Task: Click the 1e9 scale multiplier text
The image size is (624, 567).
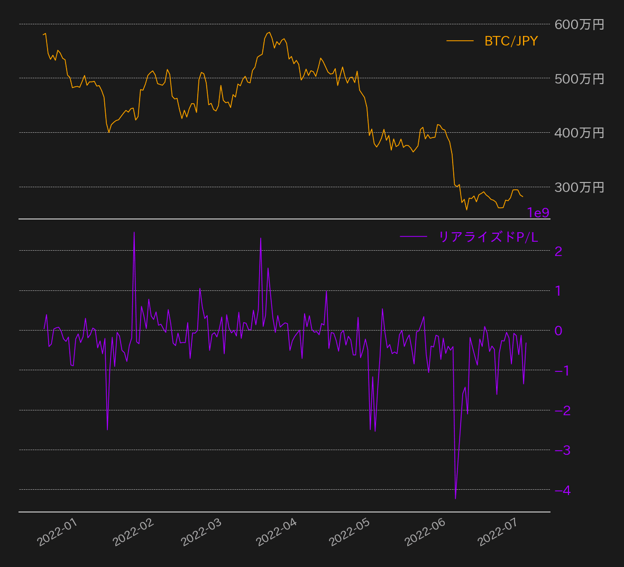Action: click(538, 213)
